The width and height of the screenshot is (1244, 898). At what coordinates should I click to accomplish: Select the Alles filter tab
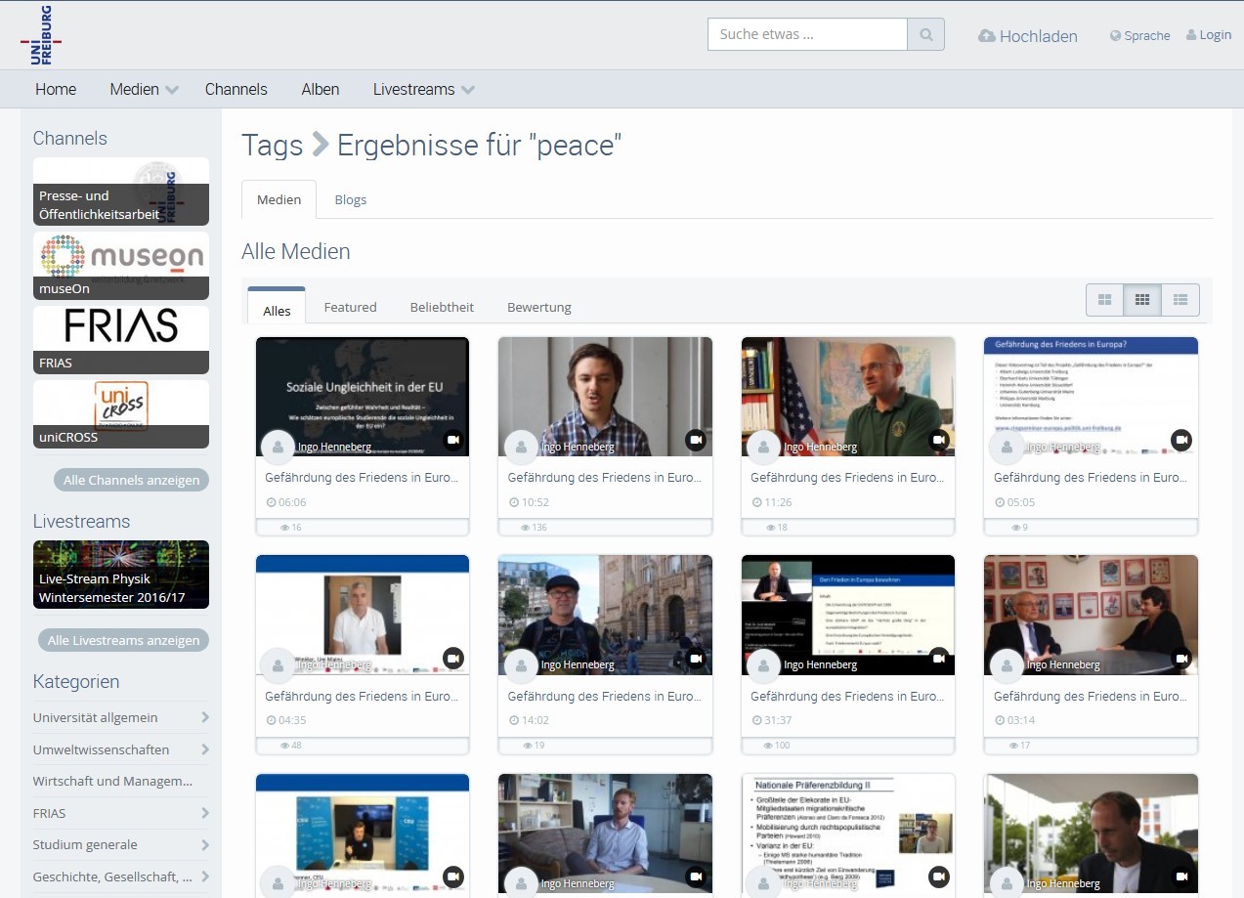tap(277, 305)
